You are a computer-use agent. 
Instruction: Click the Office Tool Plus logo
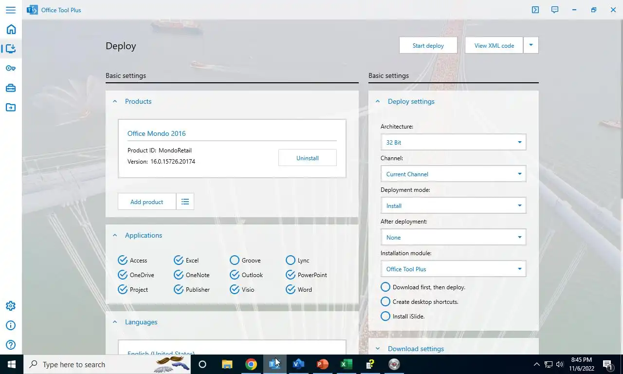(32, 10)
